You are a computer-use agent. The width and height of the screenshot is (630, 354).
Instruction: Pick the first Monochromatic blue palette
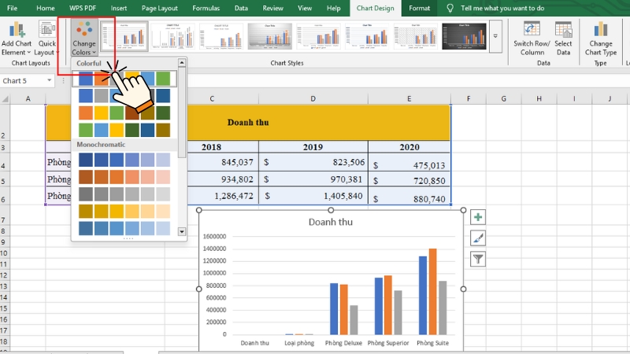coord(124,160)
